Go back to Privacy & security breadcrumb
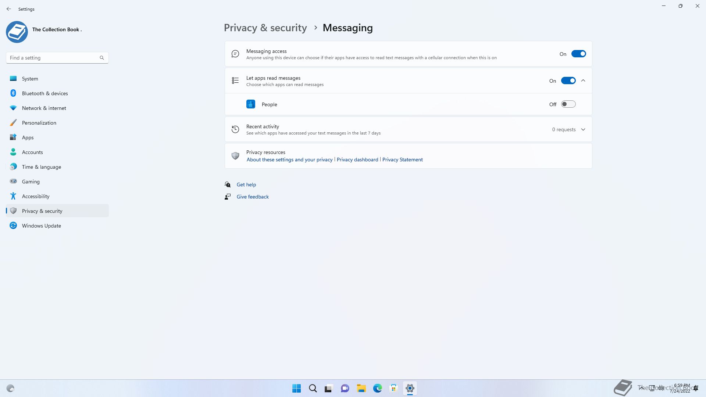 (265, 28)
